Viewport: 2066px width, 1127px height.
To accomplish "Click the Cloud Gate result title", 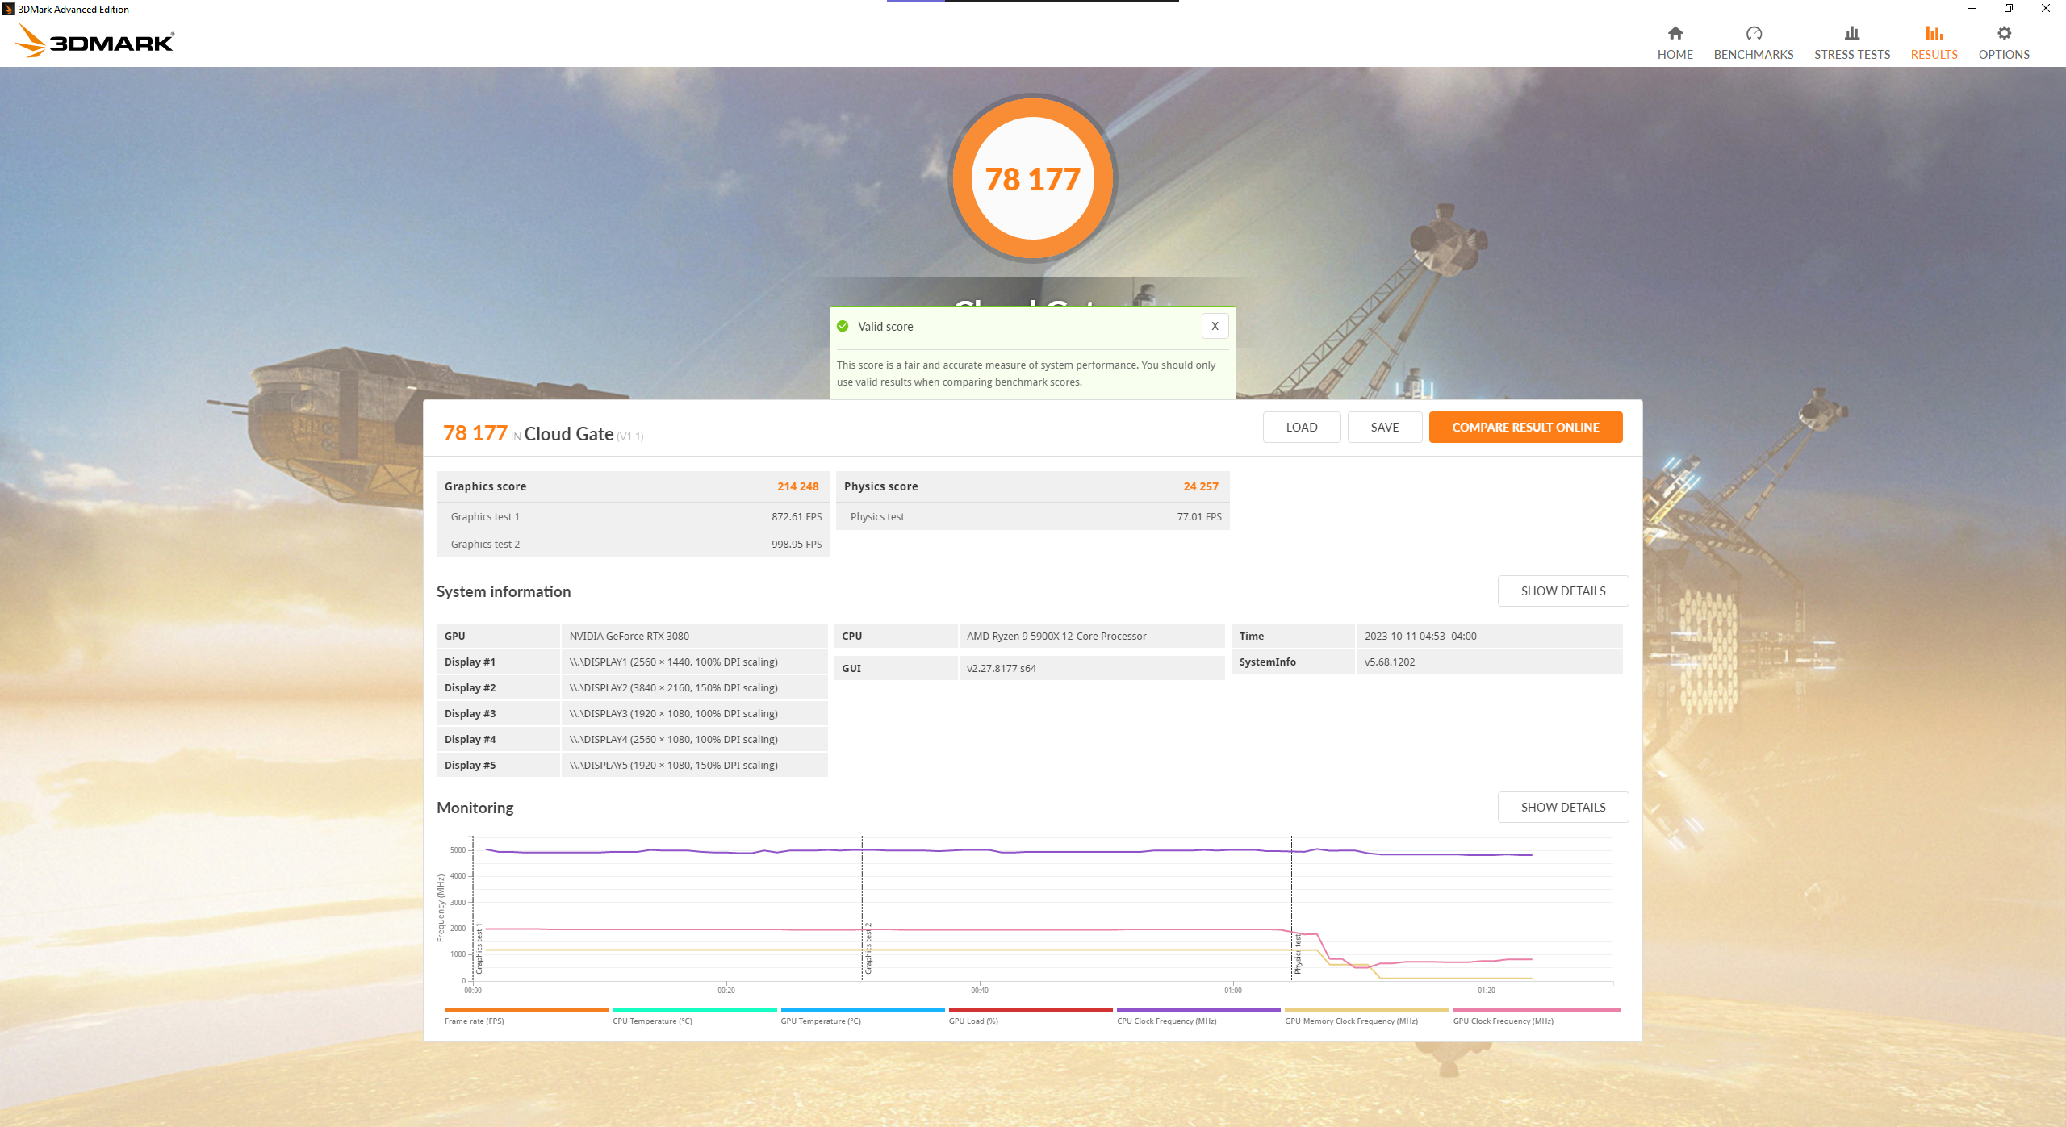I will tap(569, 434).
